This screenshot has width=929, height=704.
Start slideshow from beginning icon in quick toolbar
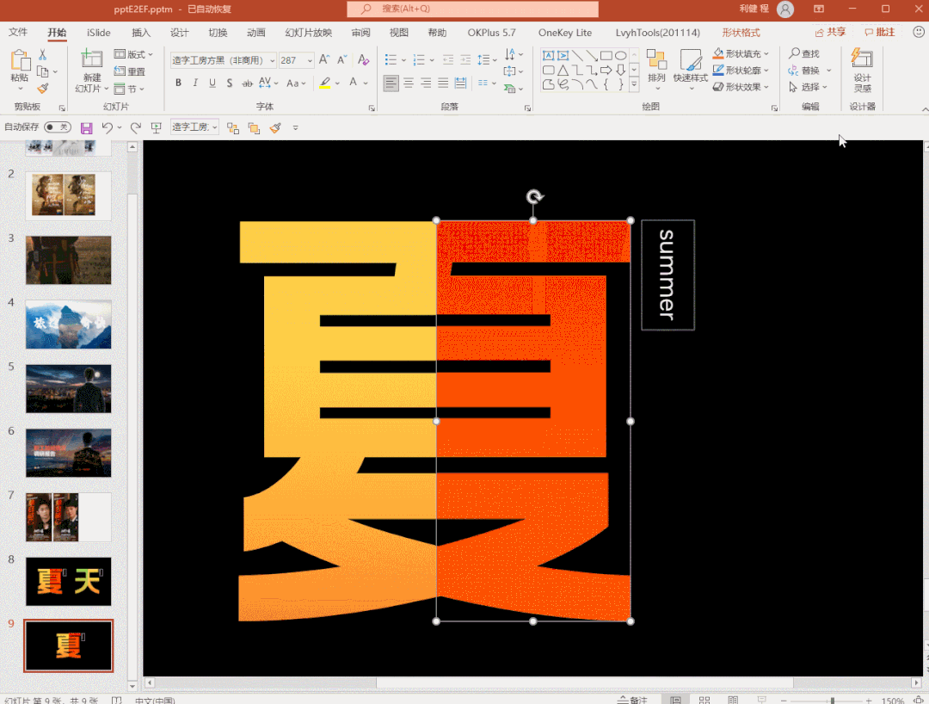157,127
